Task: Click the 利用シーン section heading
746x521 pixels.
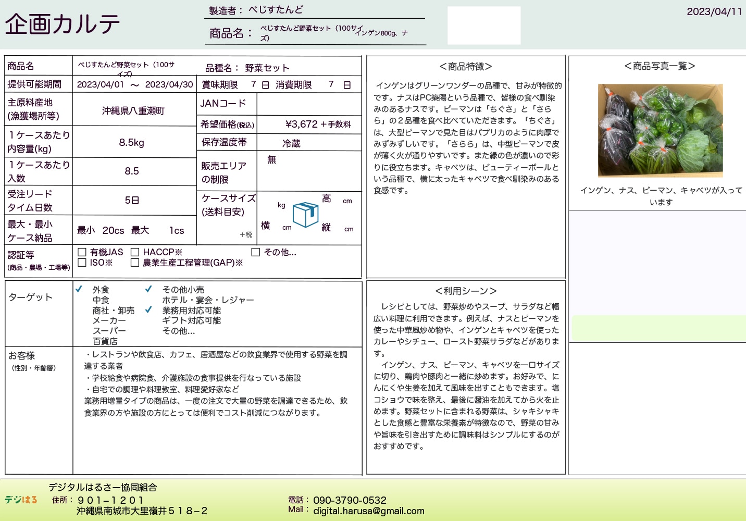Action: [x=466, y=291]
